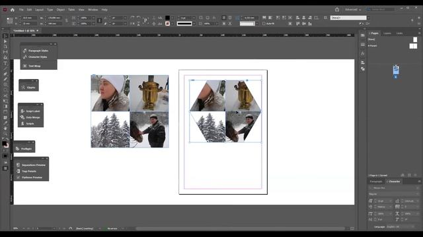Image resolution: width=423 pixels, height=237 pixels.
Task: Toggle Preview screen mode at toolbox bottom
Action: (5, 169)
